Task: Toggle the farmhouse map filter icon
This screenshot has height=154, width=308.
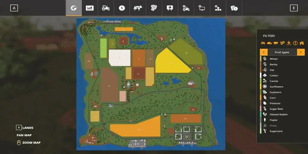Action: tap(302, 43)
